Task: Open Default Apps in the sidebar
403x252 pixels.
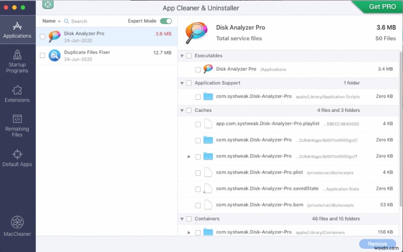Action: click(17, 158)
